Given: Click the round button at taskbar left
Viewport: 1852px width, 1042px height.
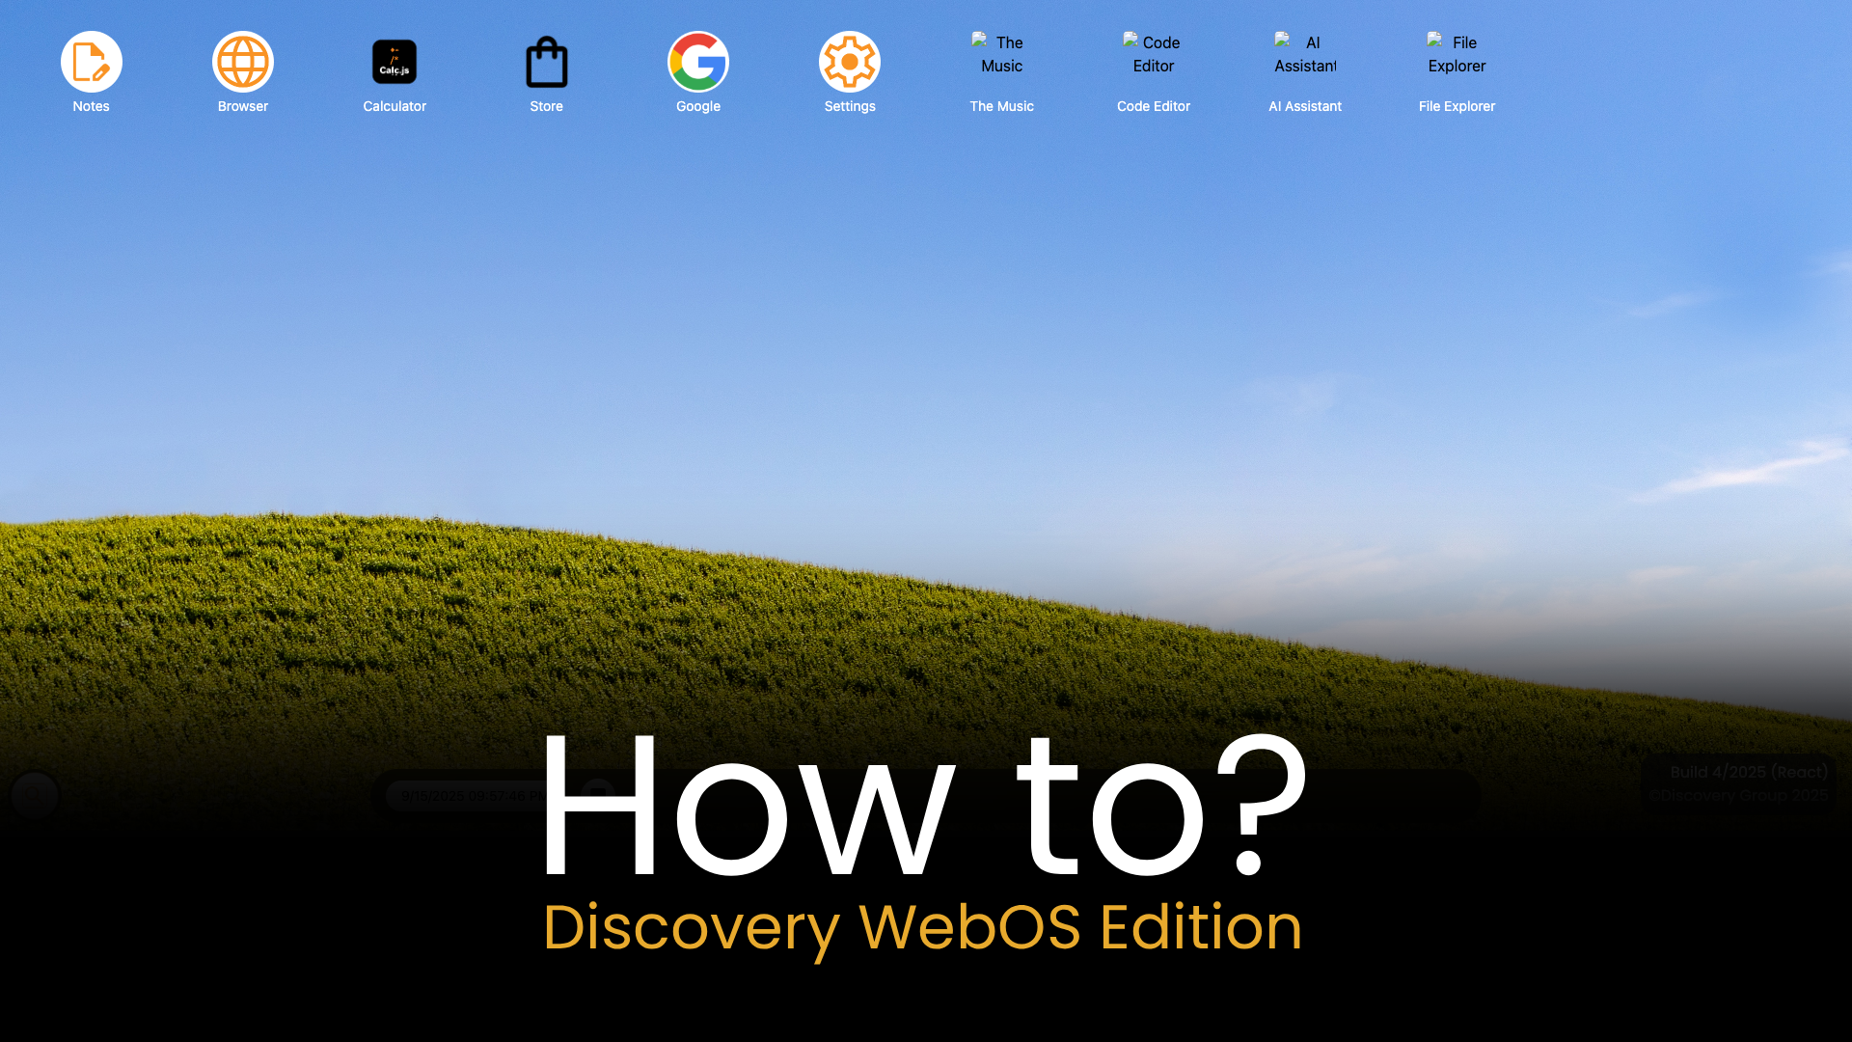Looking at the screenshot, I should pos(35,796).
